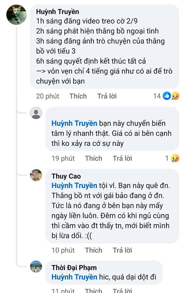Like Huỳnh Truyền's top comment with Thích
185x293 pixels.
78,96
